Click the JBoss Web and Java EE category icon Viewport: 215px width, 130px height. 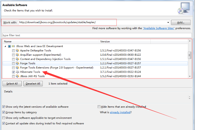[13, 46]
